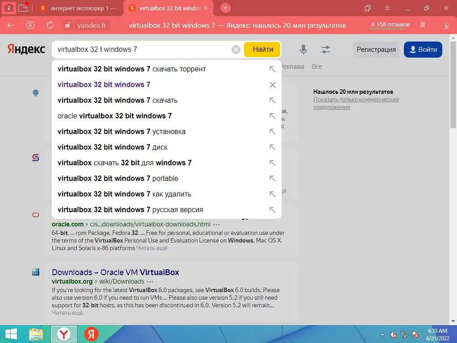The height and width of the screenshot is (343, 457).
Task: Show hidden system tray icons
Action: pyautogui.click(x=382, y=335)
